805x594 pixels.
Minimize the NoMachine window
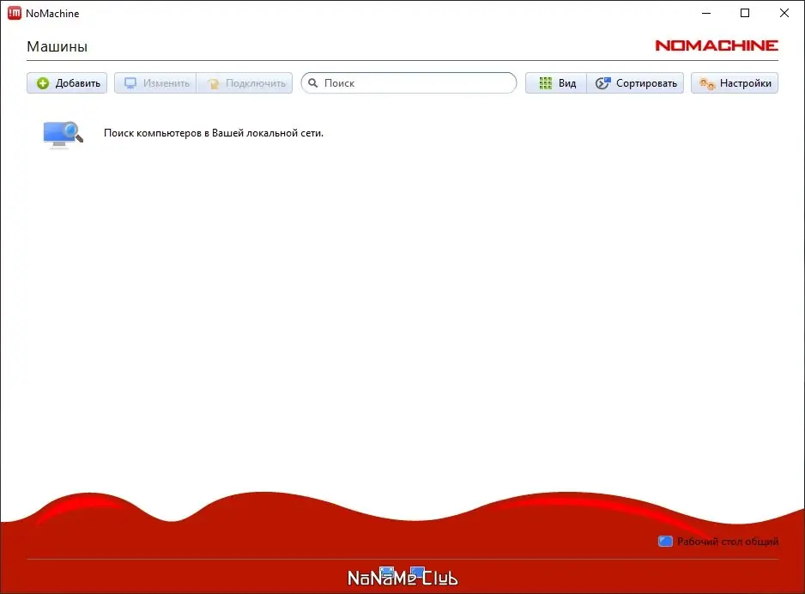coord(706,14)
